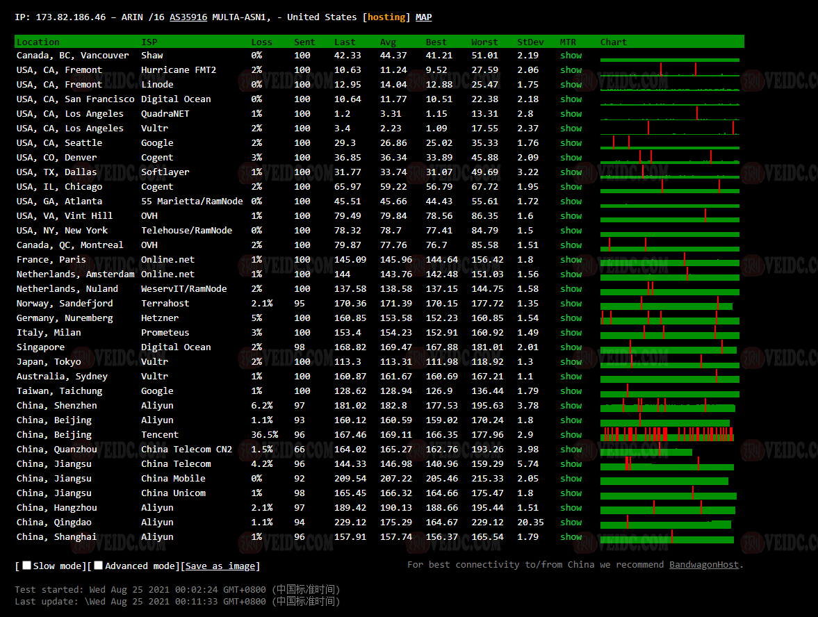This screenshot has width=818, height=617.
Task: Show MTR for Paris Online.net row
Action: coord(571,260)
